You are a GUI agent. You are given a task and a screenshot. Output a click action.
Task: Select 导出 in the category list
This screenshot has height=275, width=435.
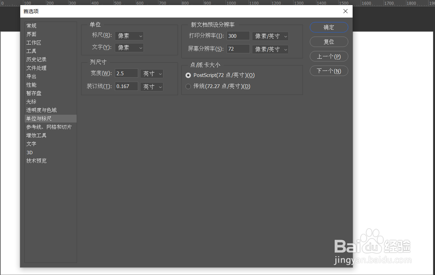coord(51,76)
